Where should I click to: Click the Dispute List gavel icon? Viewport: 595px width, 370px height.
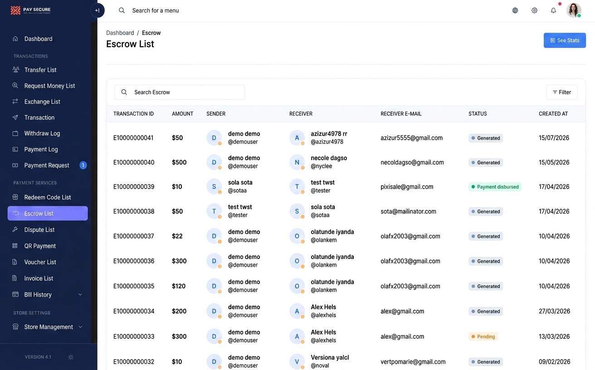point(15,230)
